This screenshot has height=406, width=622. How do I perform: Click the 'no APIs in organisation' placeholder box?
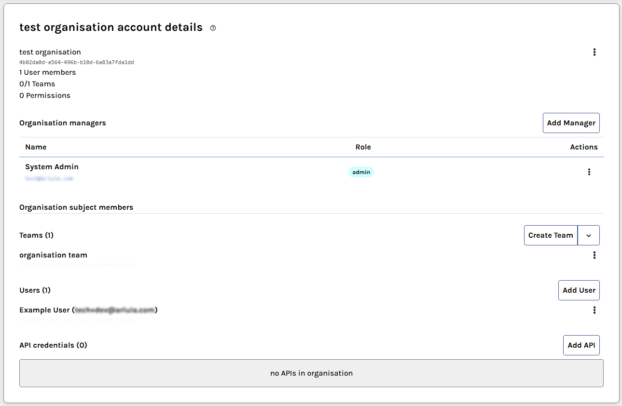[x=311, y=373]
